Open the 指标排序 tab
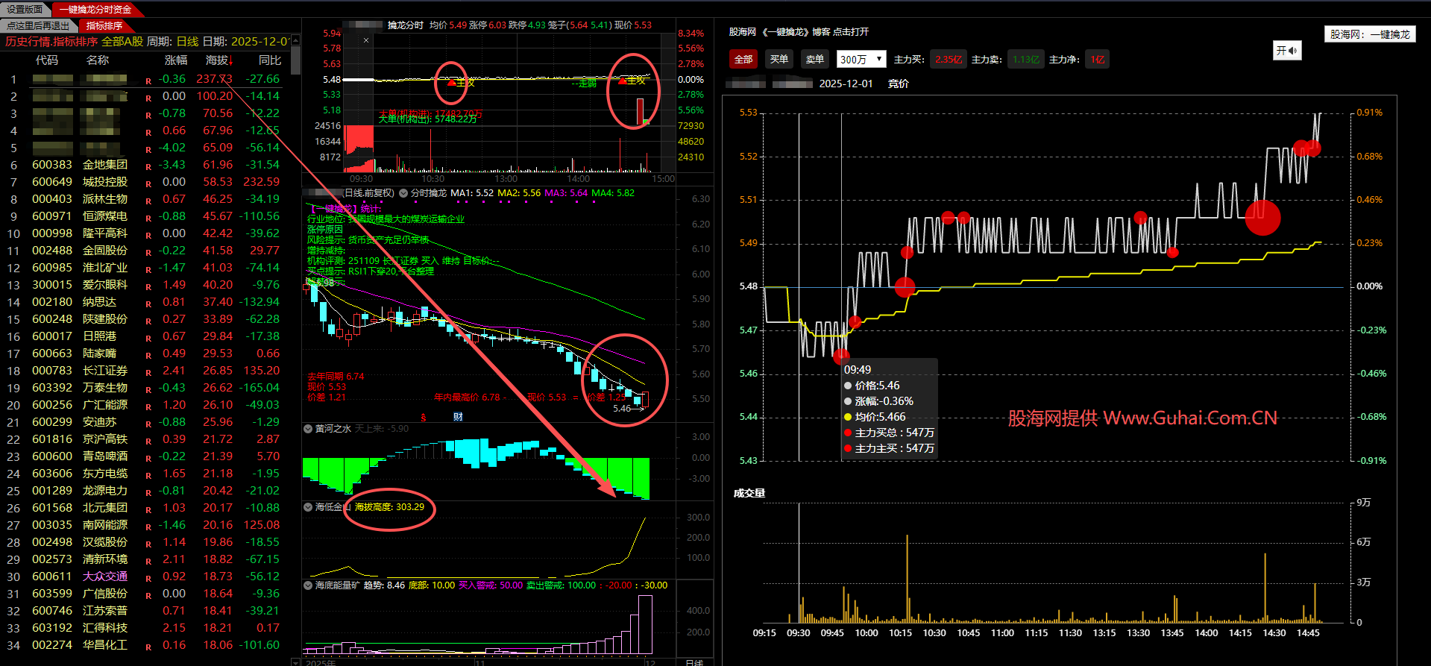Image resolution: width=1431 pixels, height=666 pixels. pos(104,25)
